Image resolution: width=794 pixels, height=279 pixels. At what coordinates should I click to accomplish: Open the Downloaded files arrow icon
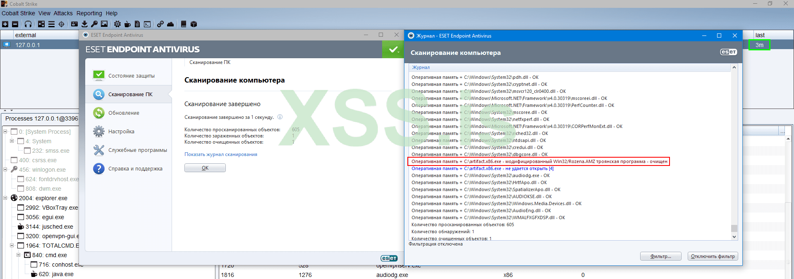pyautogui.click(x=84, y=24)
